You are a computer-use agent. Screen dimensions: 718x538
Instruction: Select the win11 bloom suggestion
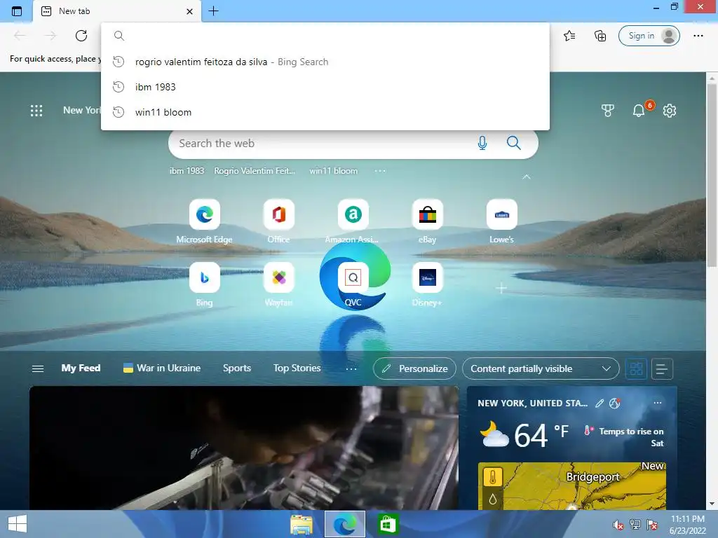click(x=325, y=112)
